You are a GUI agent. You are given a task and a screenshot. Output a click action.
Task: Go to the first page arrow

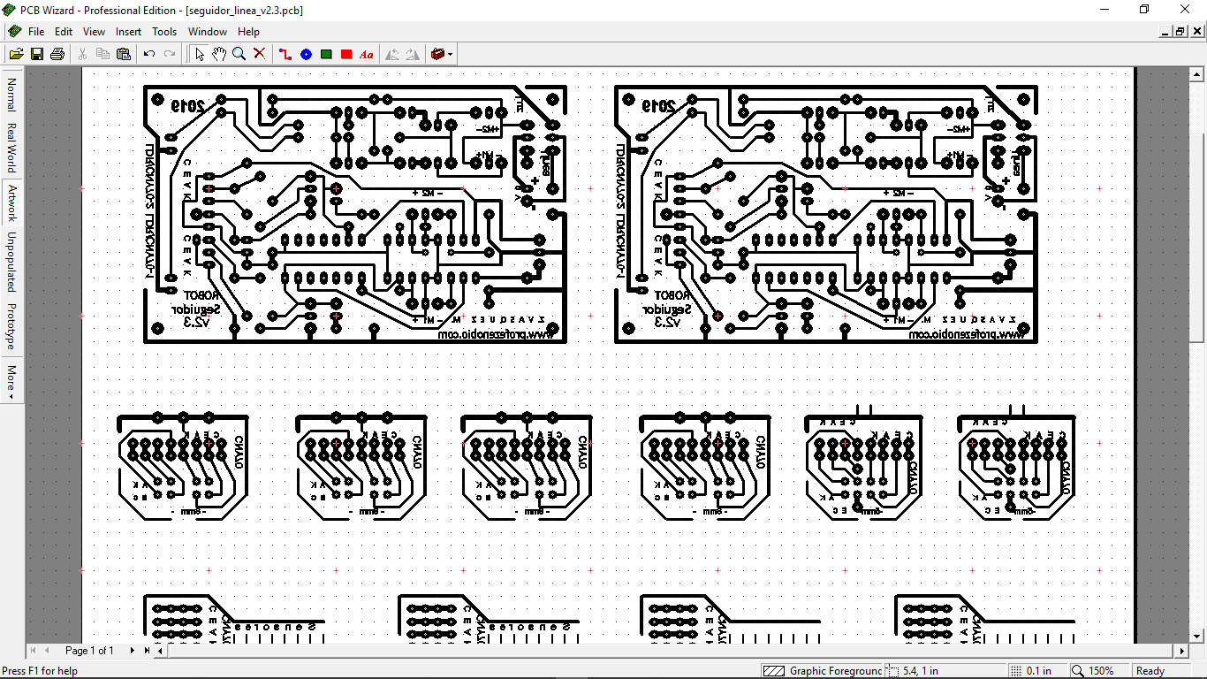[34, 651]
